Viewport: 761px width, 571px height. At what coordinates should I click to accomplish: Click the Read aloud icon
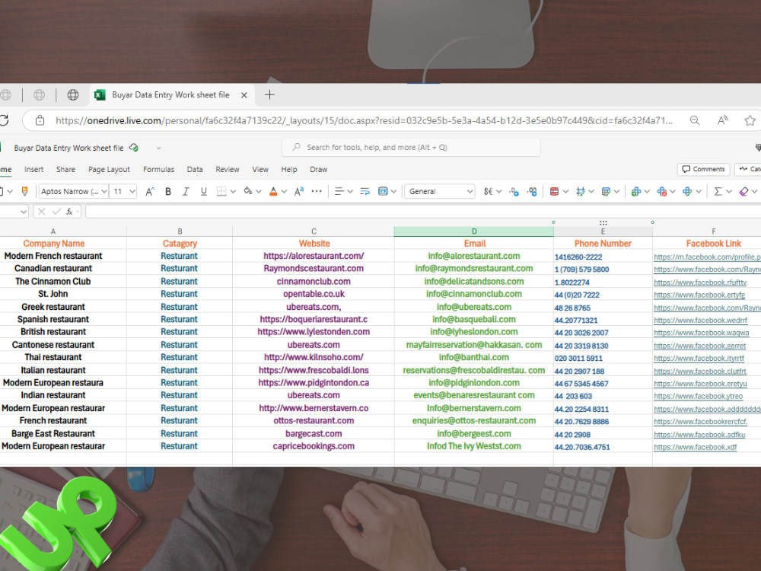coord(723,120)
